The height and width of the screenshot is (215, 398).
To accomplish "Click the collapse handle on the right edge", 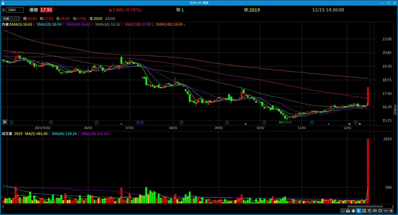I will point(395,110).
